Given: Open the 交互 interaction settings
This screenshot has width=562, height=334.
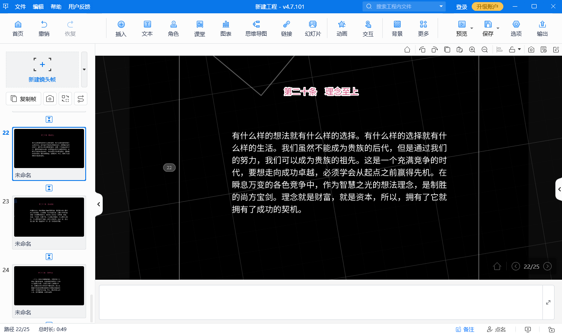Looking at the screenshot, I should 368,29.
